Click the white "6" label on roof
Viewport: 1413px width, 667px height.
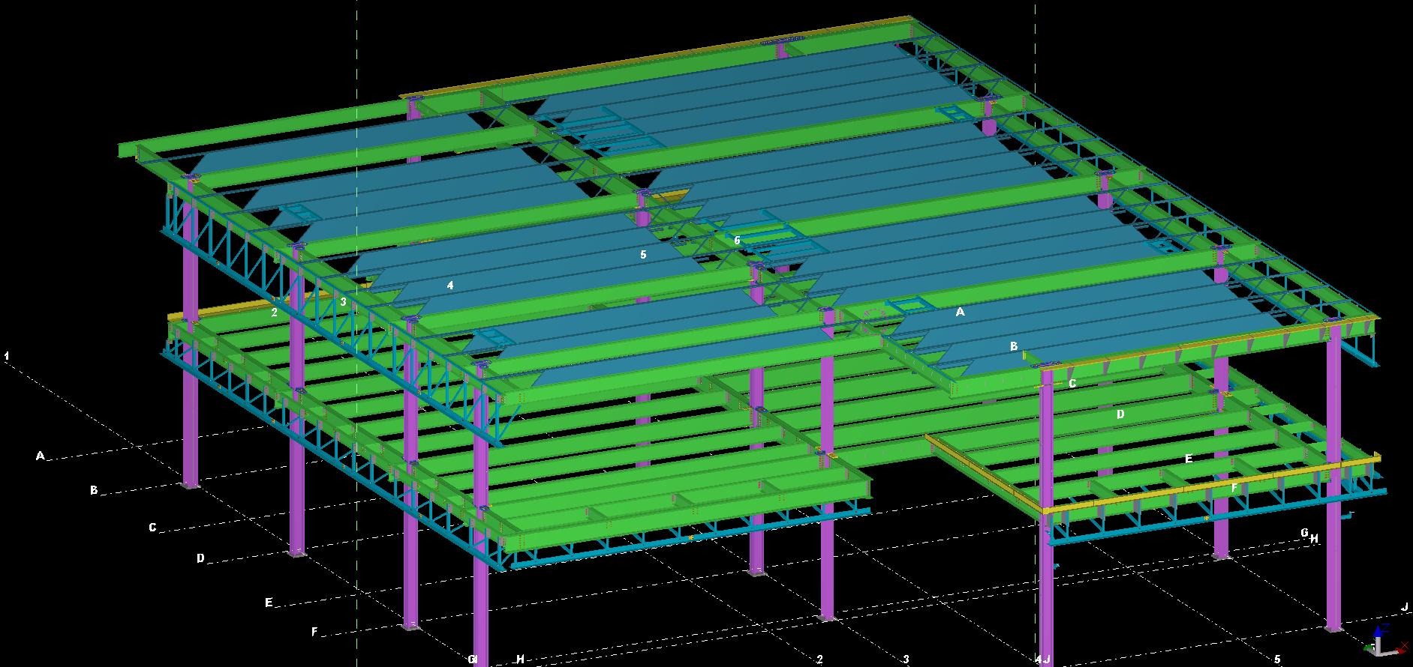(737, 241)
